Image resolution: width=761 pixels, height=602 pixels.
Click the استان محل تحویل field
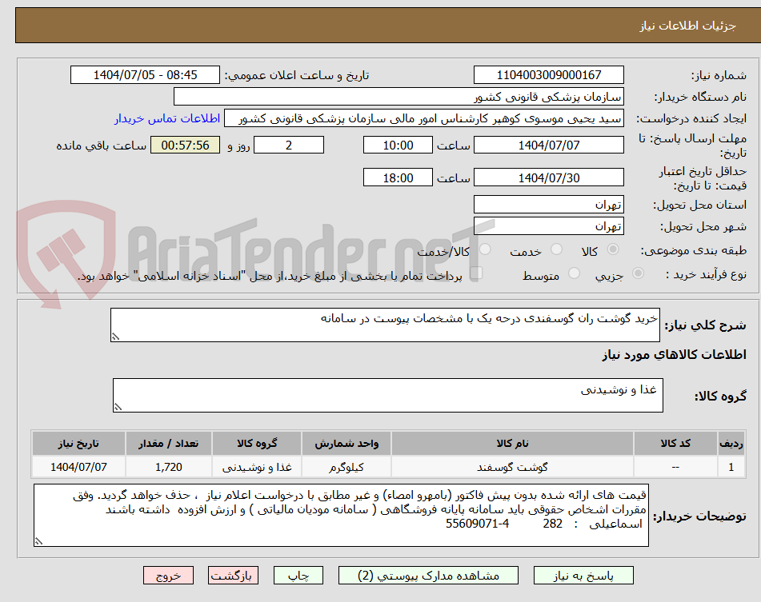(548, 205)
